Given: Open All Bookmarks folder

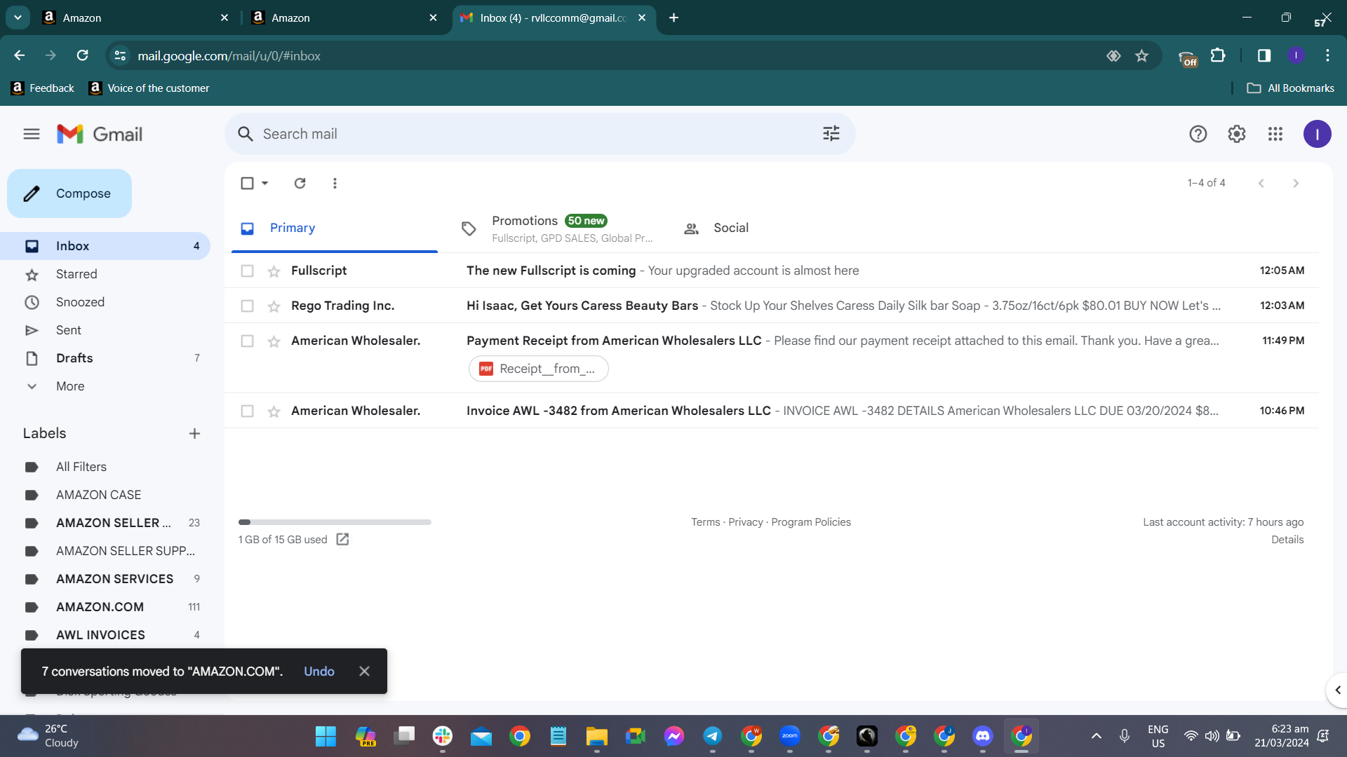Looking at the screenshot, I should click(x=1291, y=88).
